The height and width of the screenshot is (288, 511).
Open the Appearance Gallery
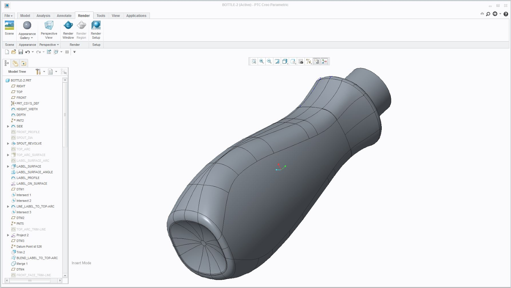[27, 29]
